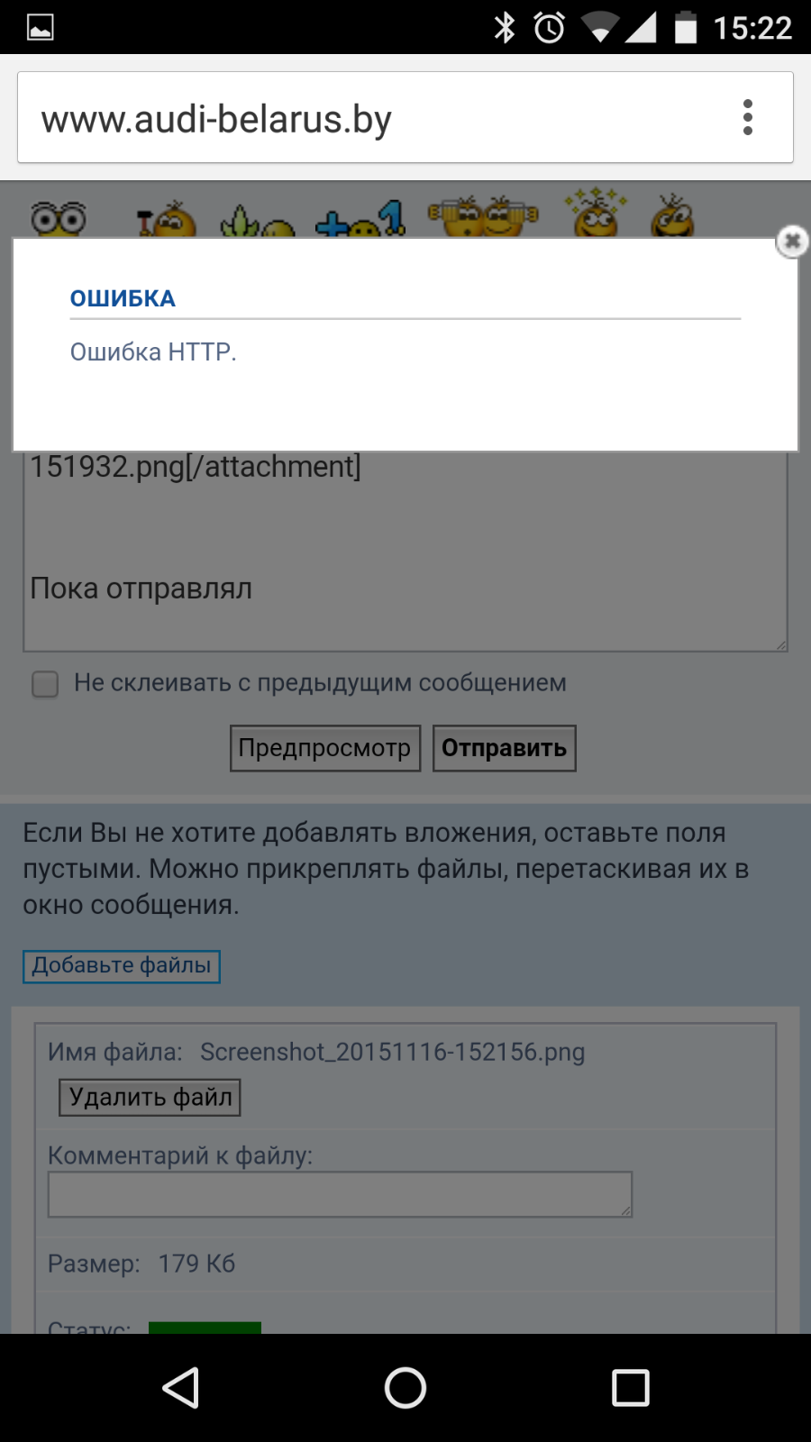Insert the laughing smiley emoticon

(673, 215)
